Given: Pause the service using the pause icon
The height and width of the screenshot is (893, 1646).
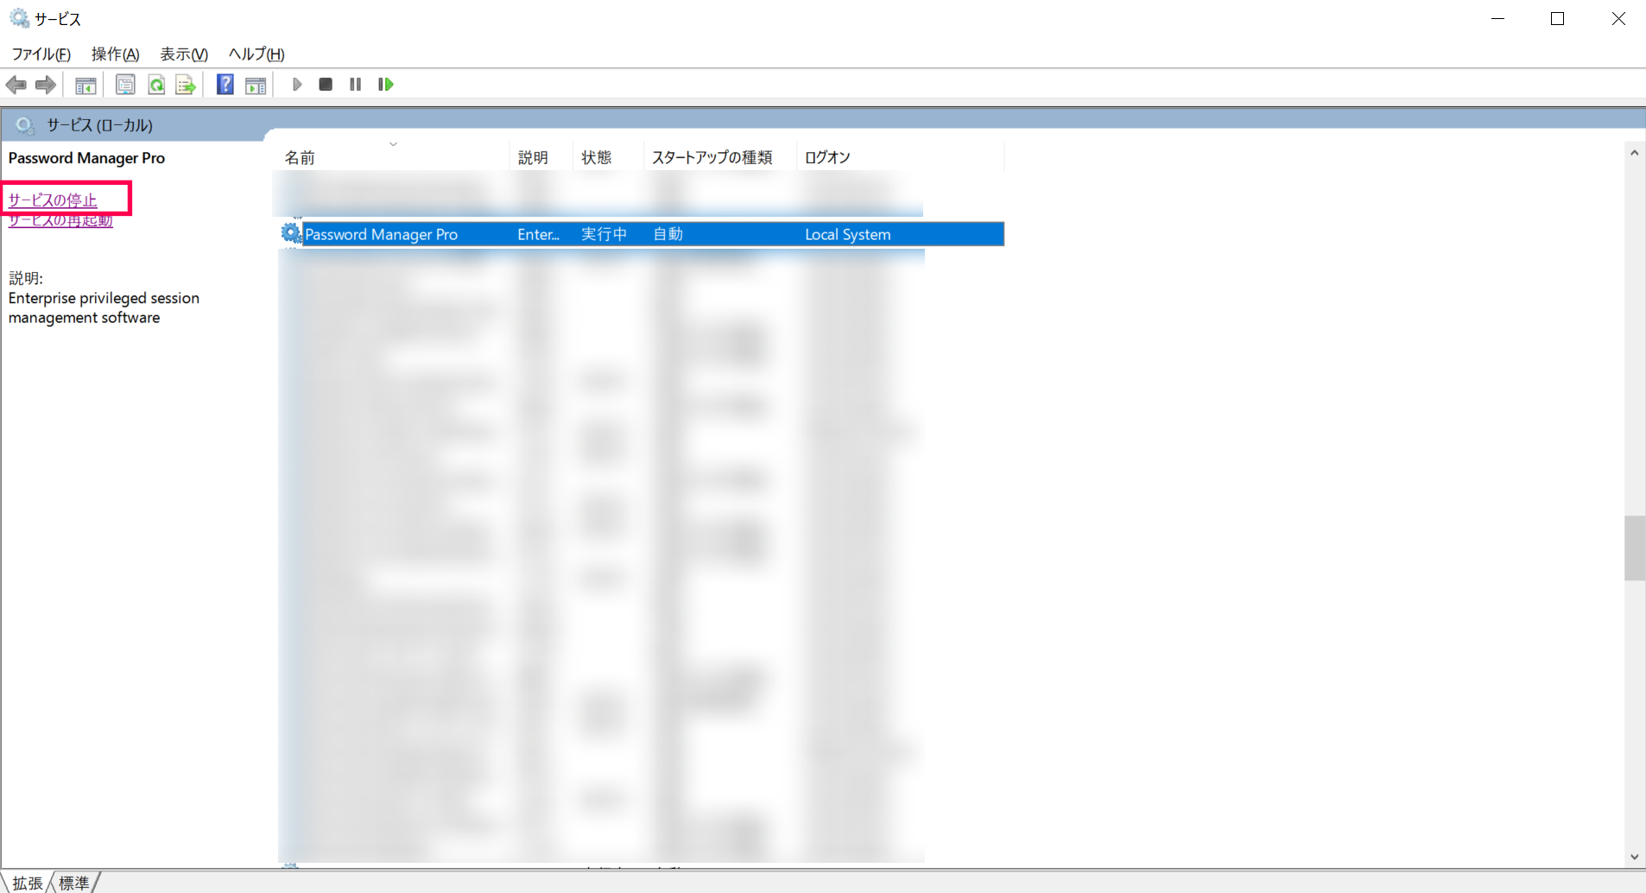Looking at the screenshot, I should click(x=355, y=85).
